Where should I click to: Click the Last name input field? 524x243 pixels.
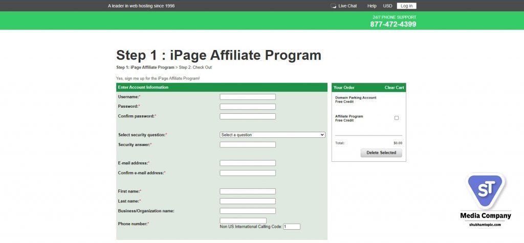(248, 201)
